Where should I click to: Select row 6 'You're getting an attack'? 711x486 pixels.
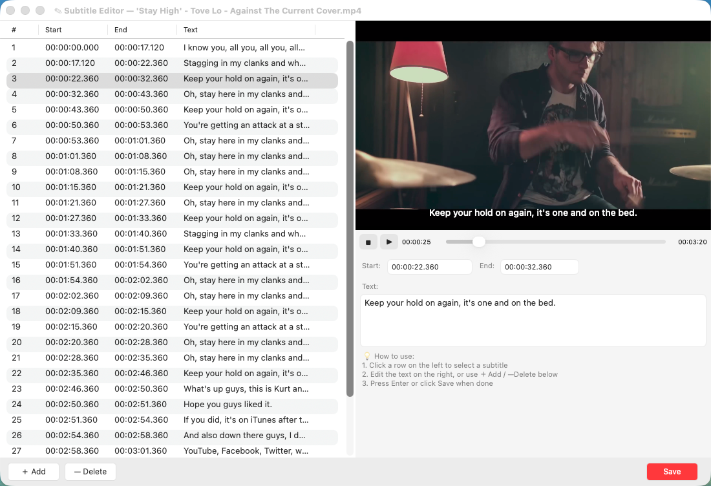pyautogui.click(x=173, y=125)
